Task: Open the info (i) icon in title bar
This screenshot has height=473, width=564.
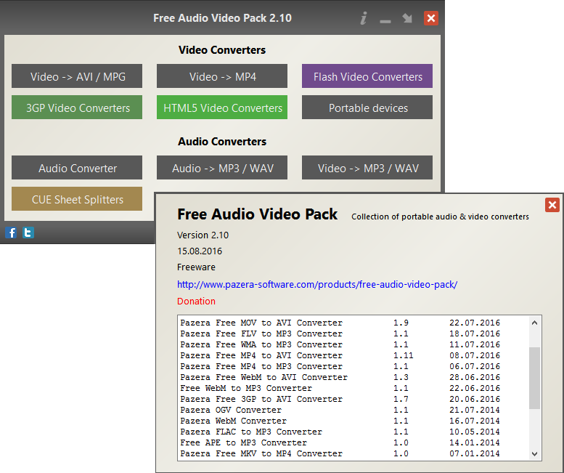Action: coord(364,18)
